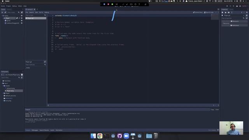Open Search Results bottom panel

[44, 130]
